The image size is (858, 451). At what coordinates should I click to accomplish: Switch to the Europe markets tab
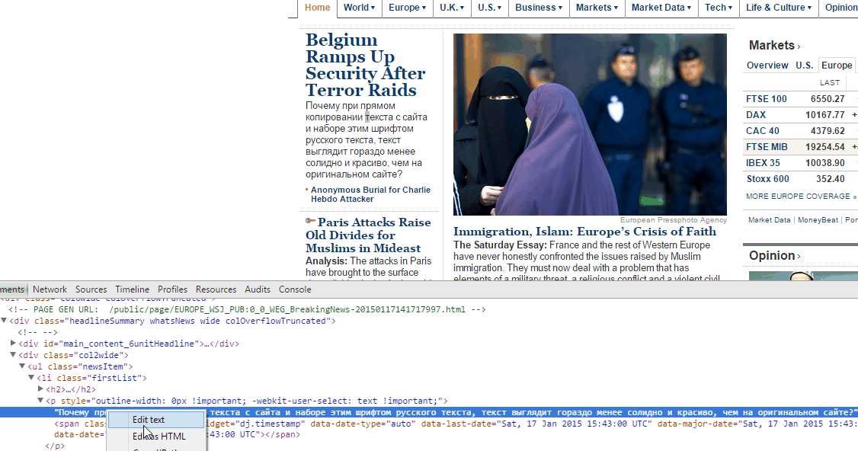[x=837, y=65]
